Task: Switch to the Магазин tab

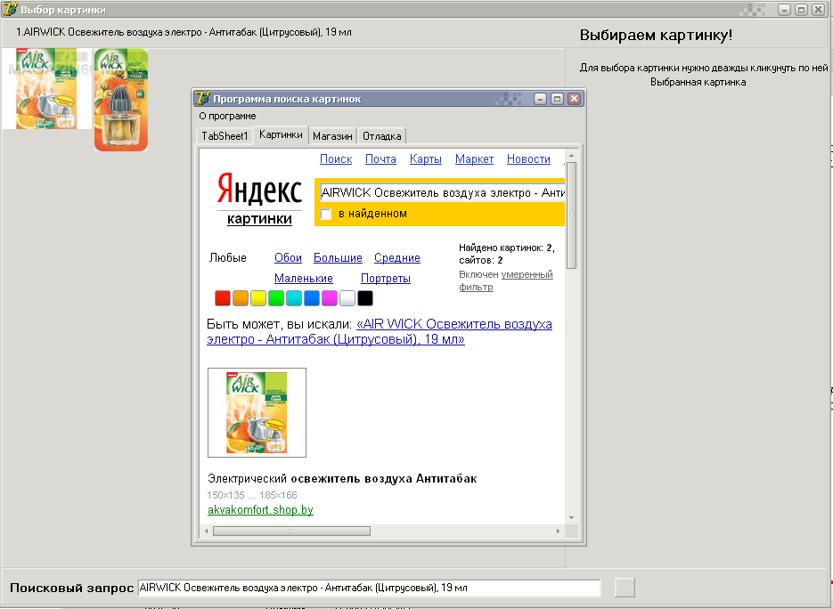Action: pyautogui.click(x=332, y=136)
